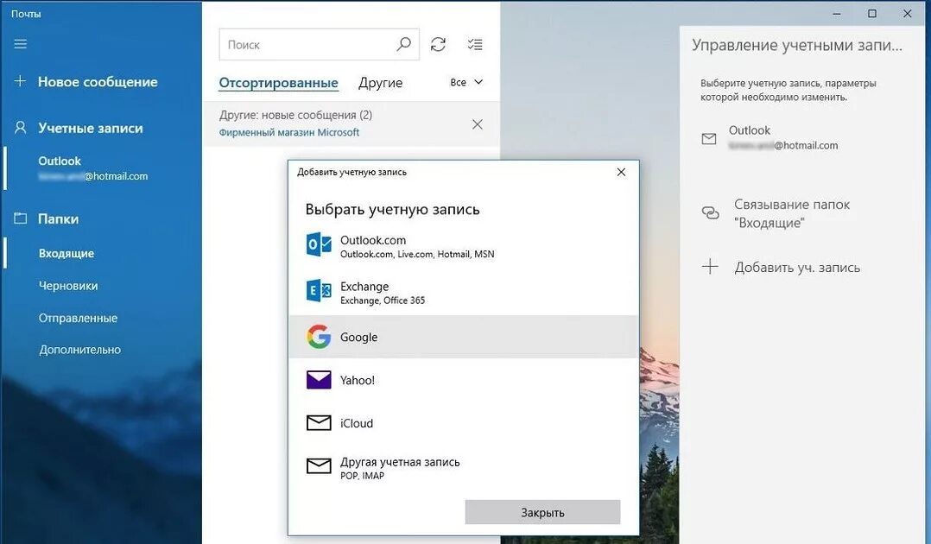Click the Exchange logo icon
931x544 pixels.
319,291
